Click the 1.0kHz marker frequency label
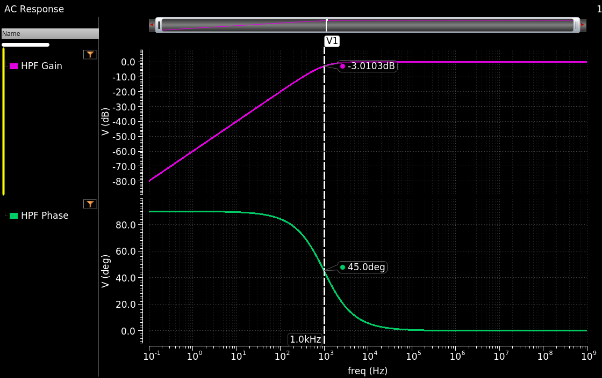This screenshot has height=378, width=602. click(305, 339)
